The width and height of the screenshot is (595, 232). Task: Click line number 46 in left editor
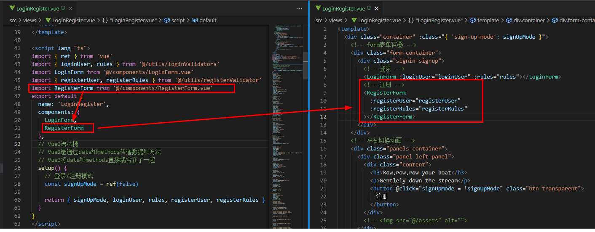[x=17, y=88]
